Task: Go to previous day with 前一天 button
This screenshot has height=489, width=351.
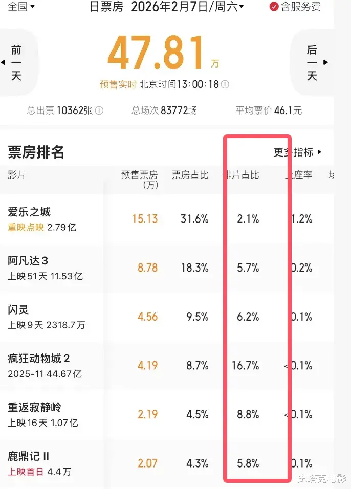Action: 16,63
